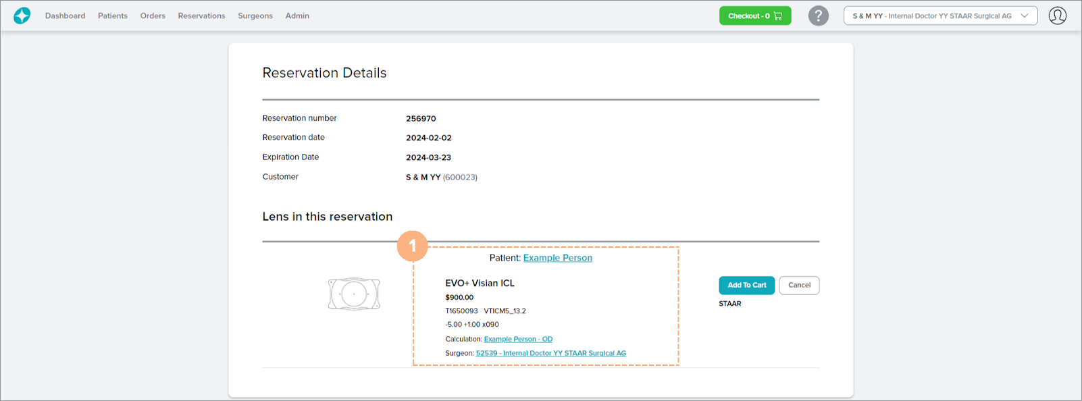Expand the S & M YY account dropdown
1082x401 pixels.
[939, 16]
